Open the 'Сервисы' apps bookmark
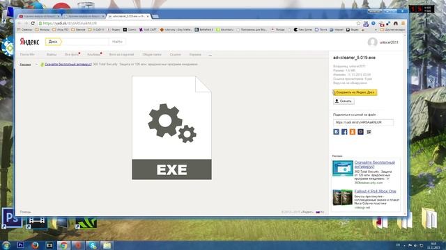 25,29
